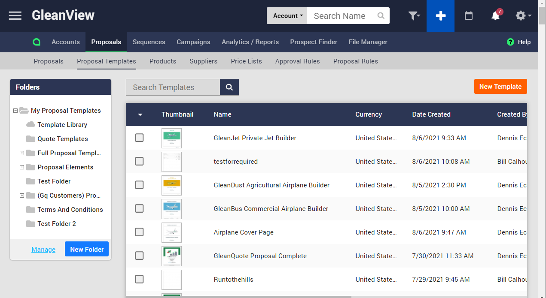Screen dimensions: 546x298
Task: Check the GleanQuote Proposal Complete row checkbox
Action: coord(139,256)
